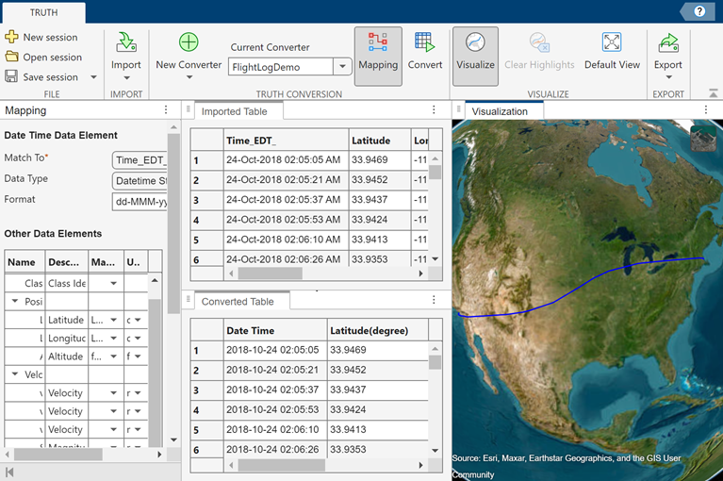This screenshot has width=723, height=481.
Task: Select the Imported Table tab
Action: [234, 111]
